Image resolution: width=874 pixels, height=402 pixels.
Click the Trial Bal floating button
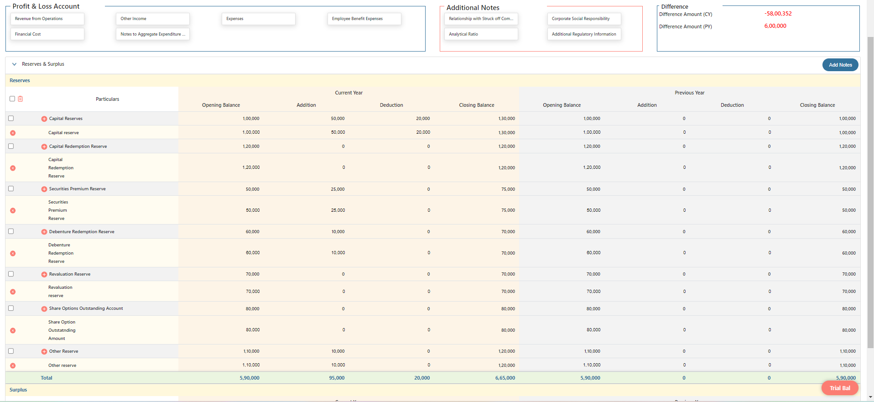tap(840, 388)
